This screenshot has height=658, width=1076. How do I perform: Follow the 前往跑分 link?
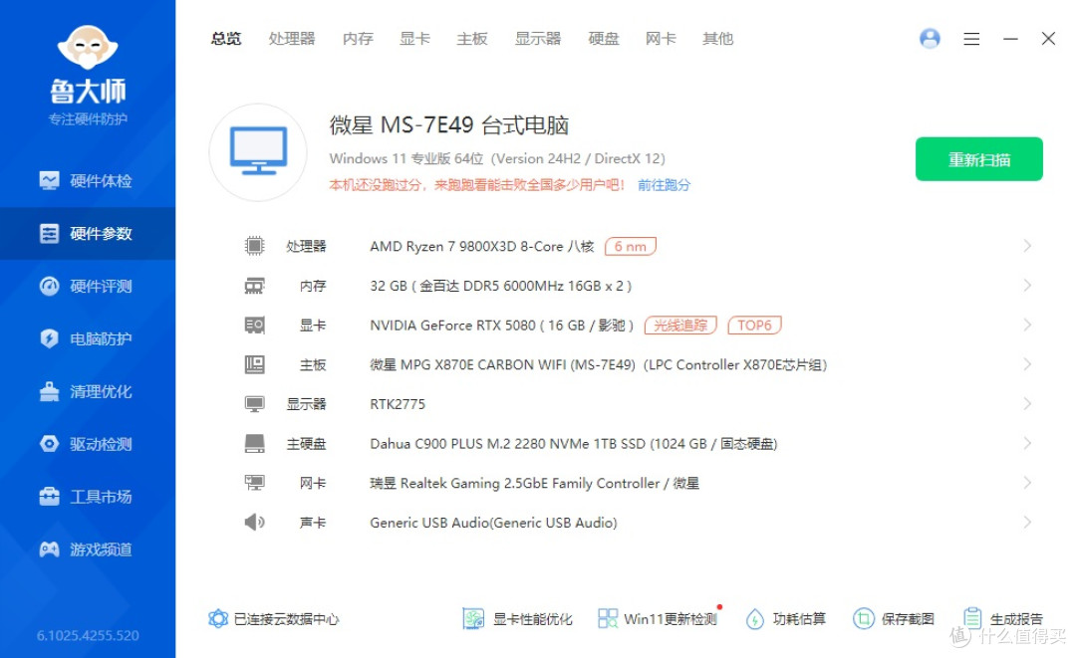coord(665,185)
